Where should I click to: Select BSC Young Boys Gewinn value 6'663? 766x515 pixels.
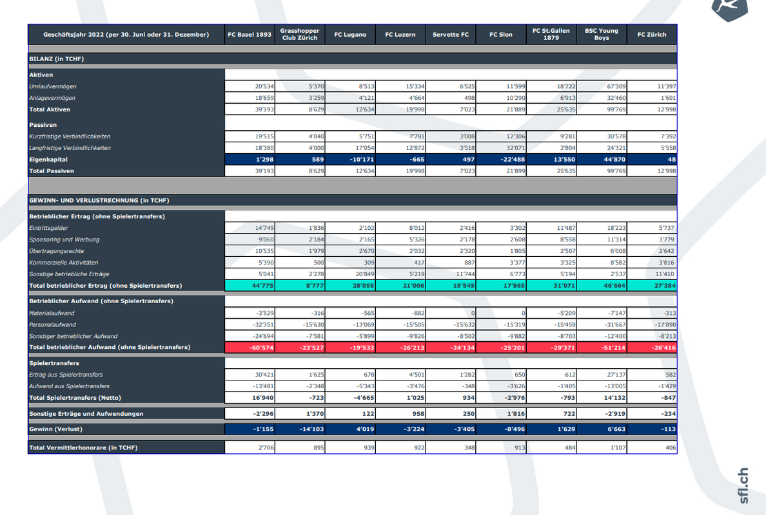(602, 429)
